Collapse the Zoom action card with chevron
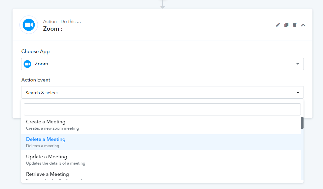The image size is (323, 189). point(303,25)
